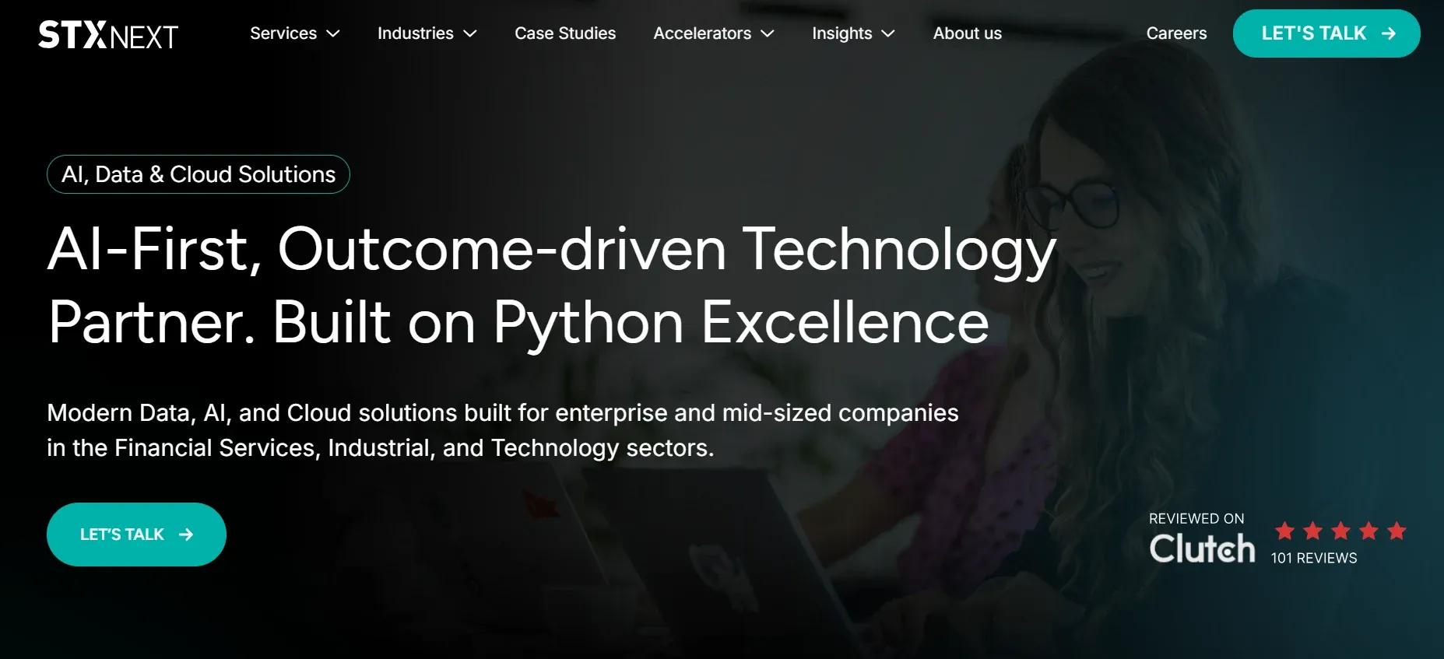Select the AI, Data & Cloud Solutions tag
This screenshot has width=1444, height=659.
(199, 174)
